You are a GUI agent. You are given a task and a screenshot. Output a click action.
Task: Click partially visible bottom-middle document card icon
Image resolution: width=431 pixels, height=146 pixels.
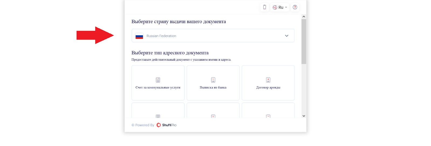point(213,116)
